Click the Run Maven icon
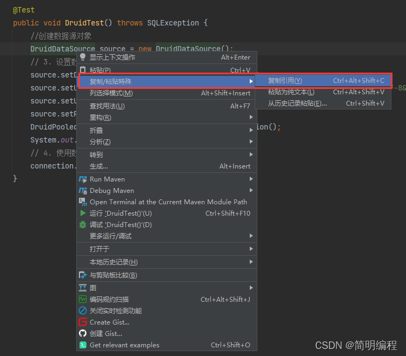 click(x=83, y=179)
